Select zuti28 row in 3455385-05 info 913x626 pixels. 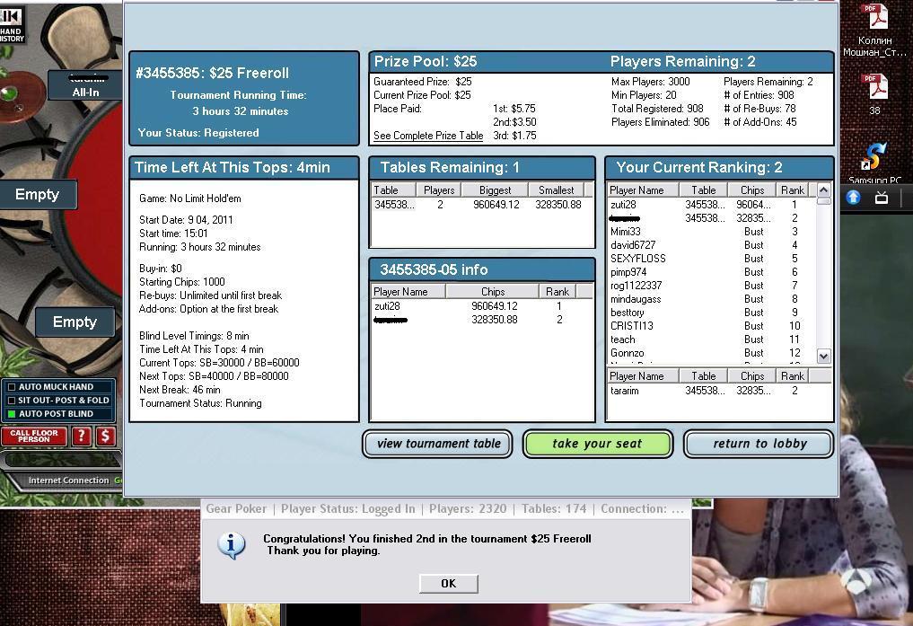pyautogui.click(x=482, y=305)
